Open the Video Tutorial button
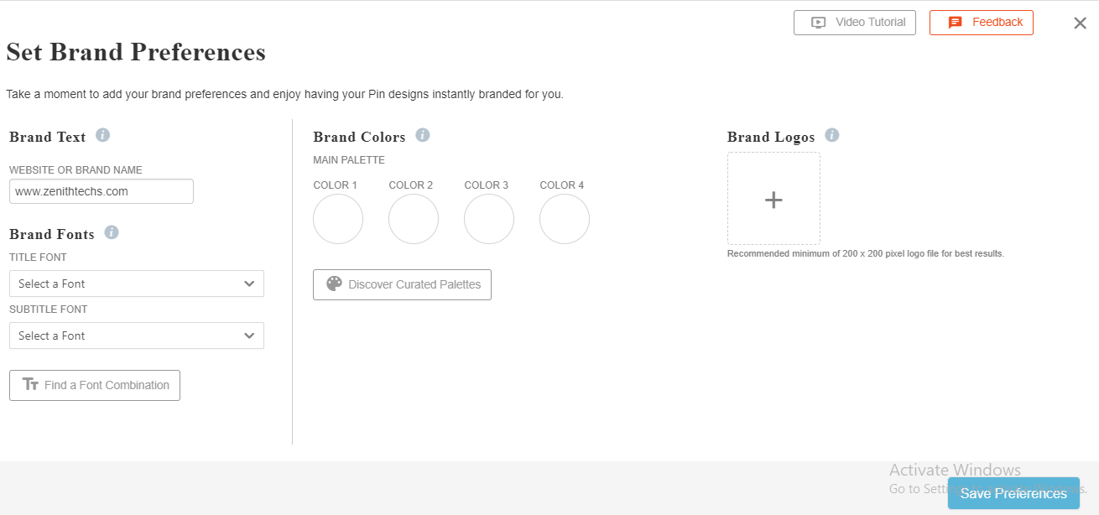 pyautogui.click(x=855, y=23)
